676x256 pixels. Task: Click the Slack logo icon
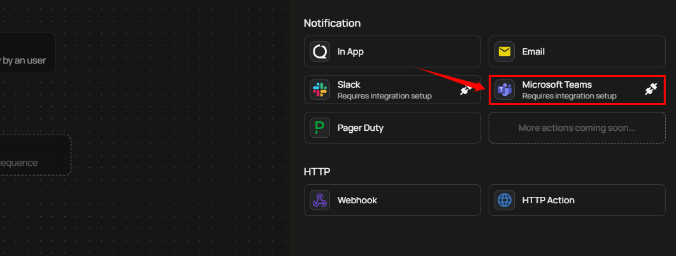(x=320, y=90)
